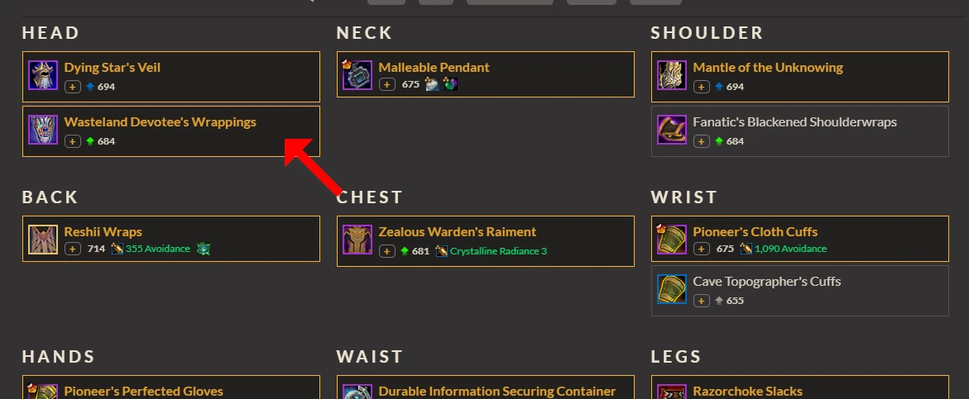
Task: Click the Zealous Warden's Raiment chest icon
Action: pos(357,240)
